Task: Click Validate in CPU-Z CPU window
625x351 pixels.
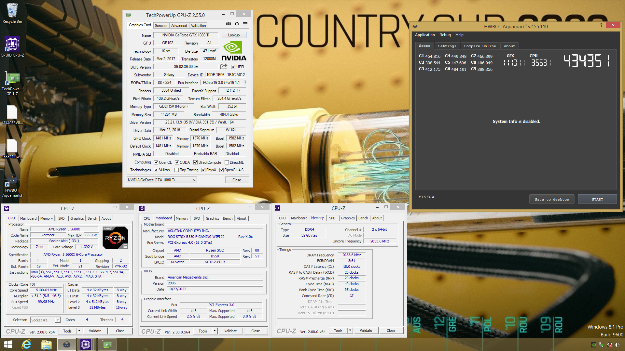Action: (95, 331)
